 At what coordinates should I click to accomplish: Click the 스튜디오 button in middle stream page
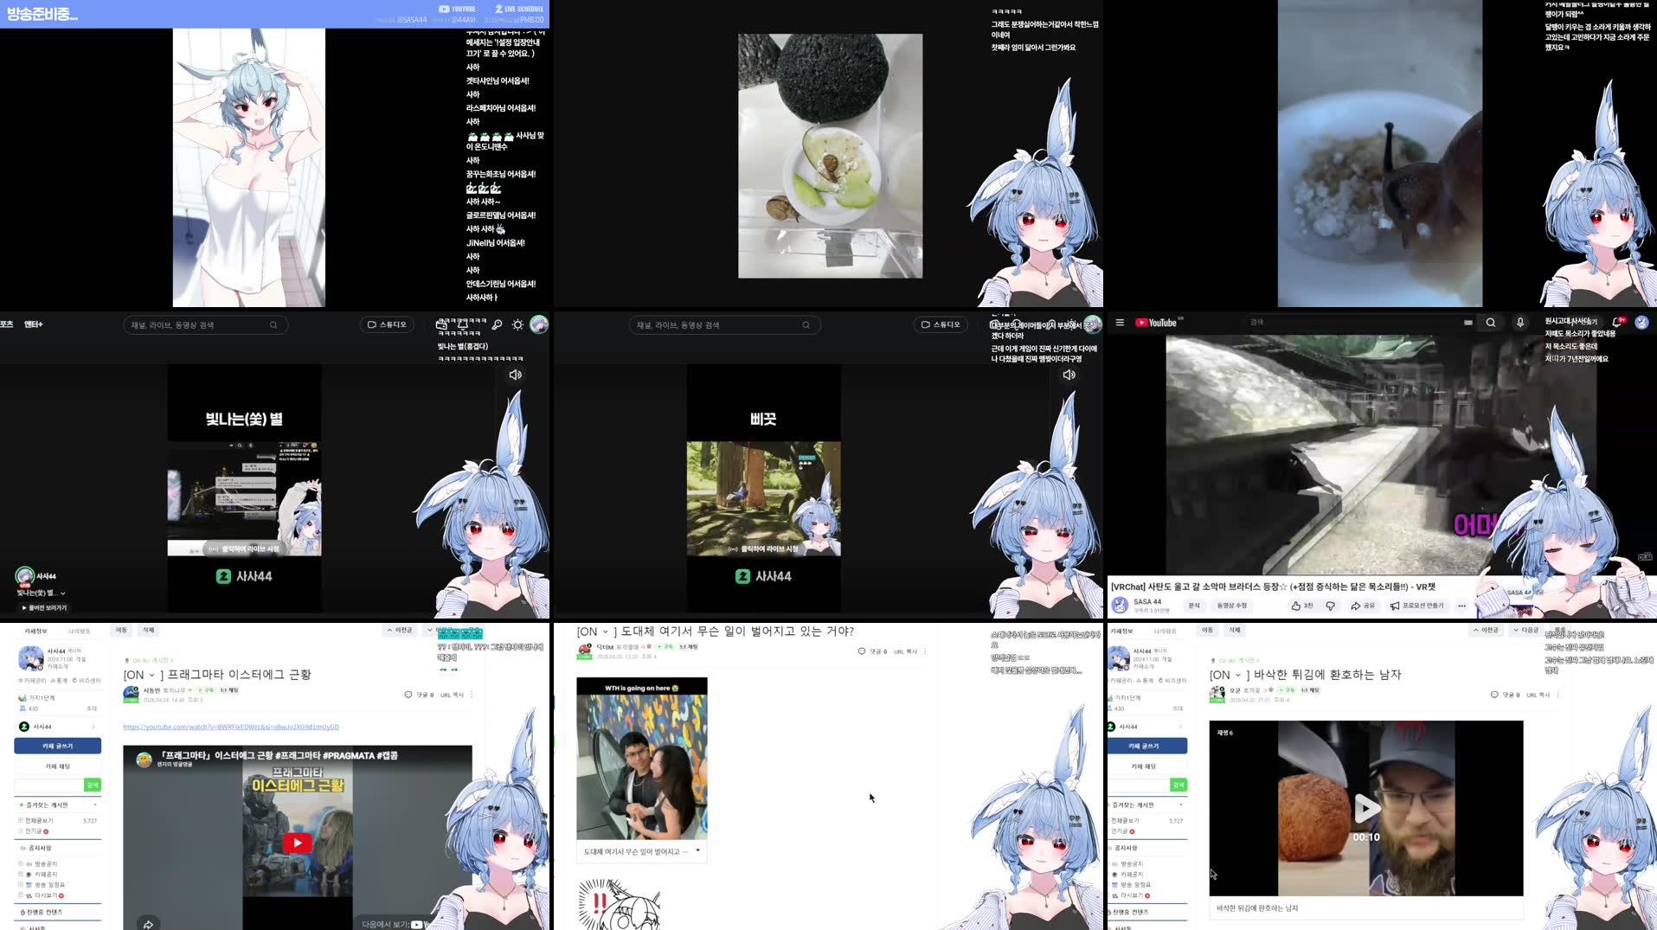pyautogui.click(x=941, y=324)
